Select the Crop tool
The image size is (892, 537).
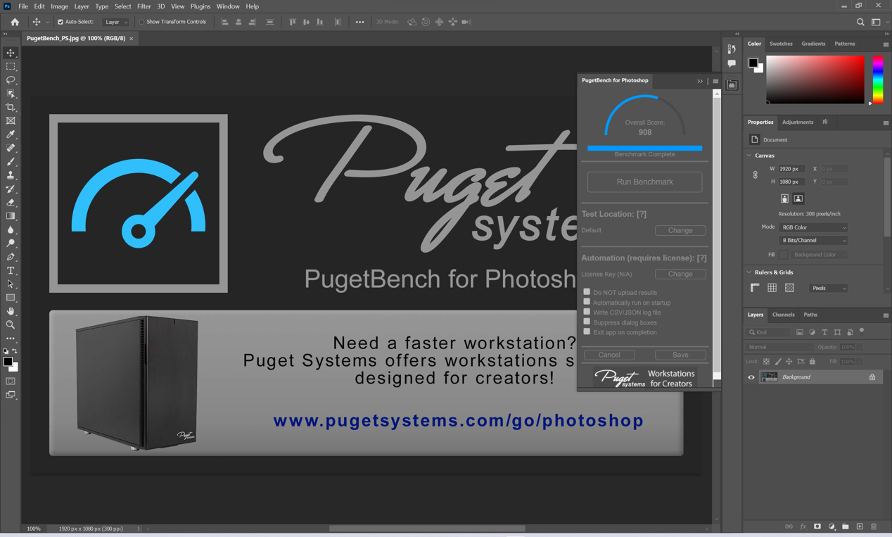coord(11,108)
